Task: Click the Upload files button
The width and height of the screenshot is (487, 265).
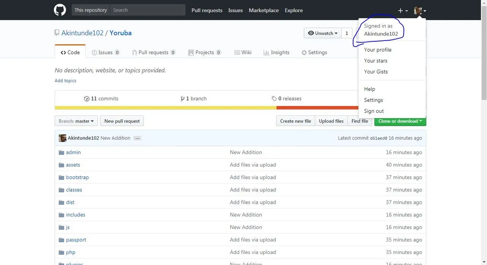Action: 331,121
